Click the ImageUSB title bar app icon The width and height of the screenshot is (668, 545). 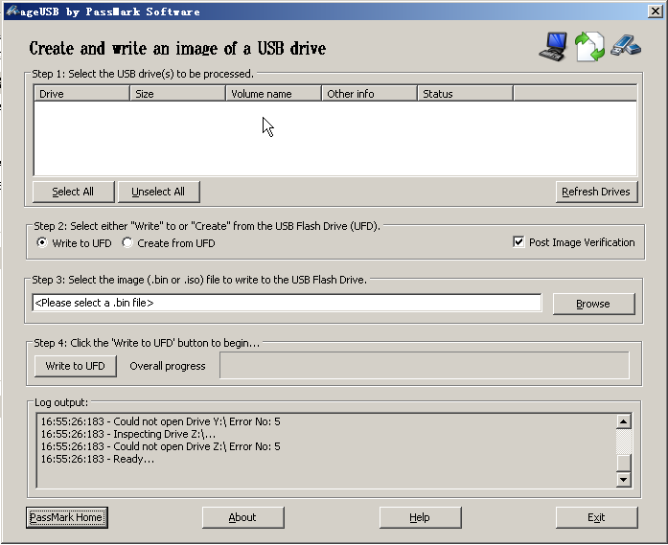[12, 11]
